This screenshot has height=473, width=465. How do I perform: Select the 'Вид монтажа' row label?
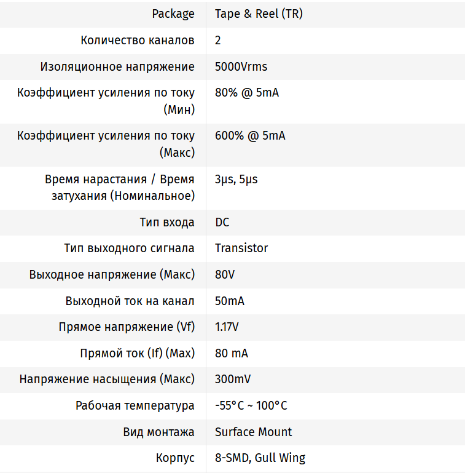158,432
